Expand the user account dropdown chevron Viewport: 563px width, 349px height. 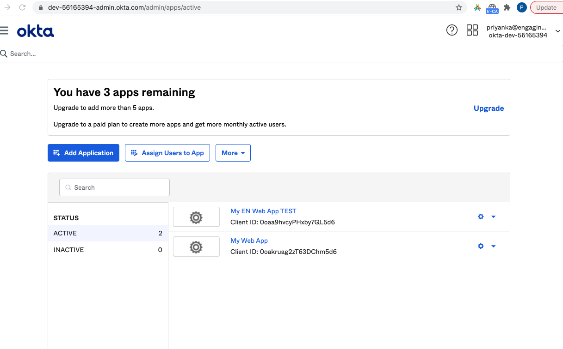pyautogui.click(x=557, y=31)
